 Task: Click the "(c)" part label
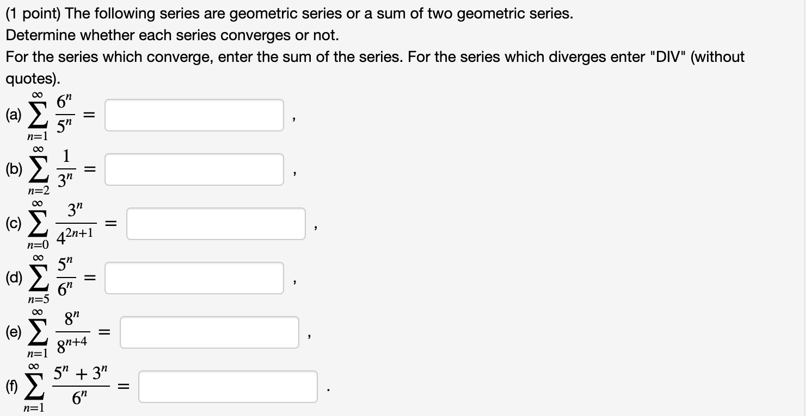click(x=14, y=224)
